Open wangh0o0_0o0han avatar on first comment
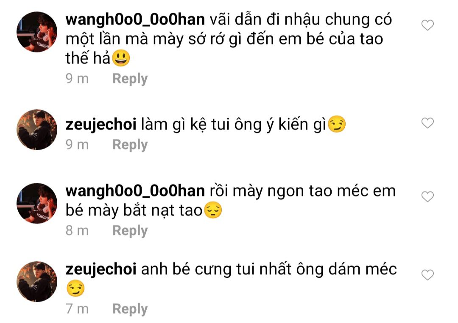Screen dimensions: 458x323 click(37, 32)
